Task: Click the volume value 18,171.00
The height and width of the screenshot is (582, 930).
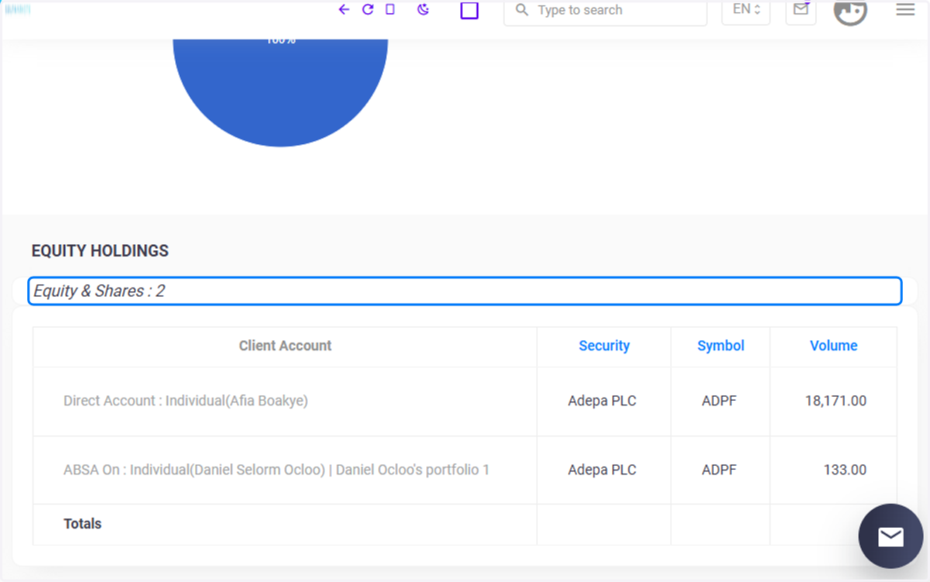Action: tap(835, 401)
